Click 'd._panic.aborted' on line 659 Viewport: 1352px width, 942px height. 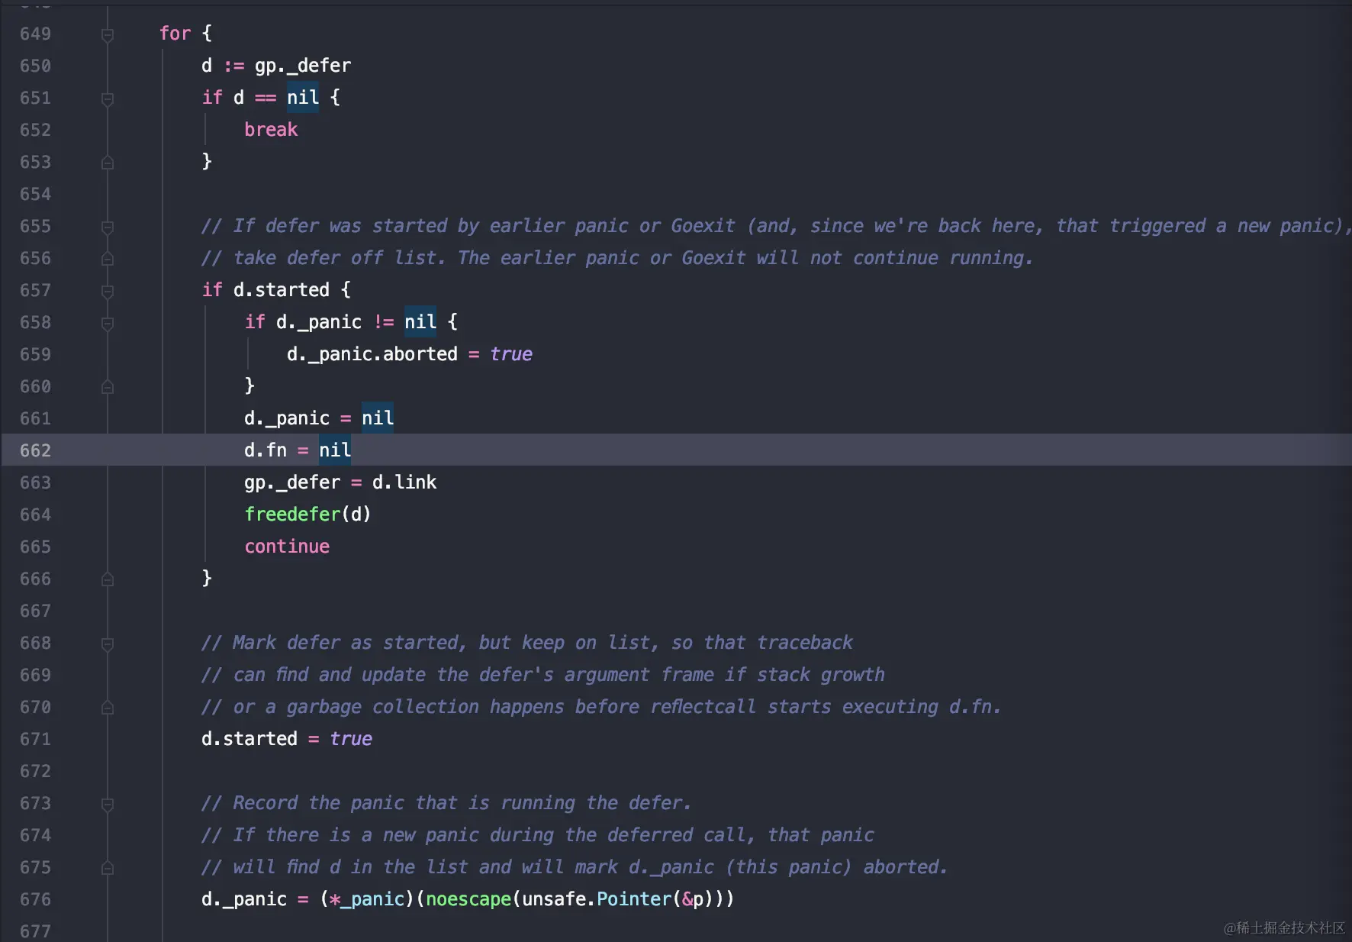(372, 354)
